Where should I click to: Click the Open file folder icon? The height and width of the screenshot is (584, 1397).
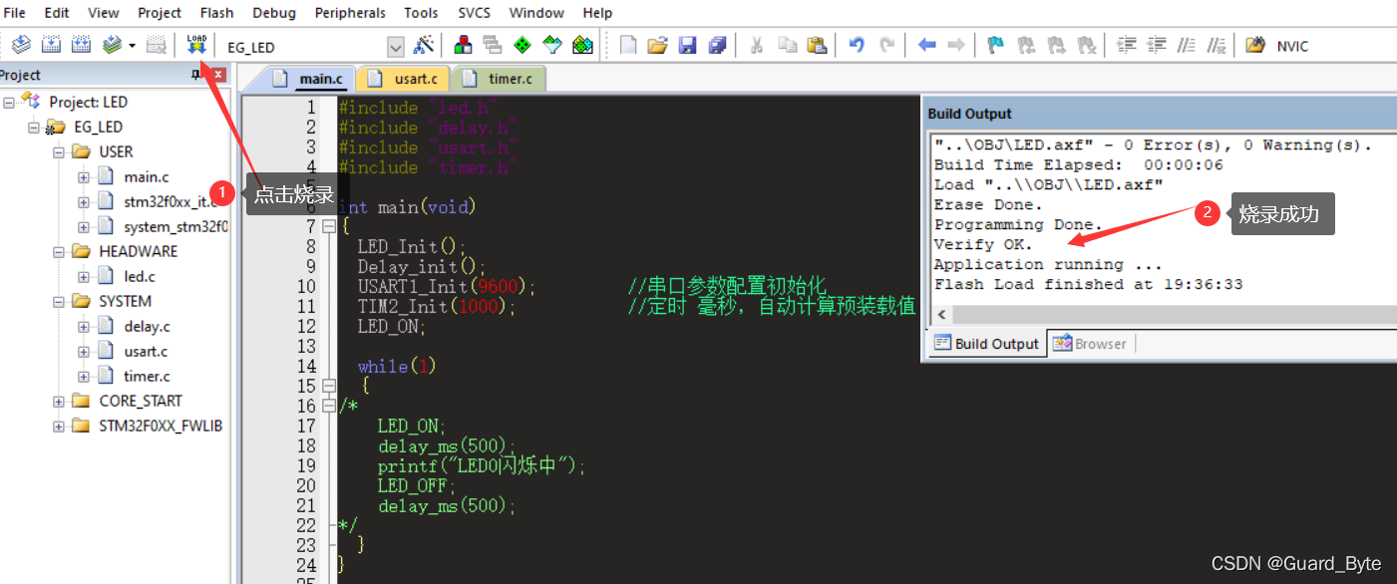coord(657,45)
